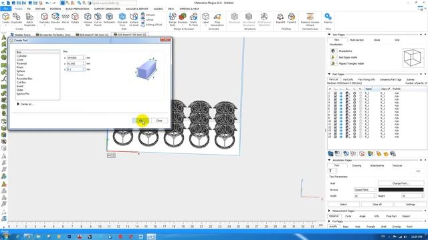This screenshot has height=240, width=428.
Task: Open the TOOLS ribbon tab
Action: tap(18, 9)
